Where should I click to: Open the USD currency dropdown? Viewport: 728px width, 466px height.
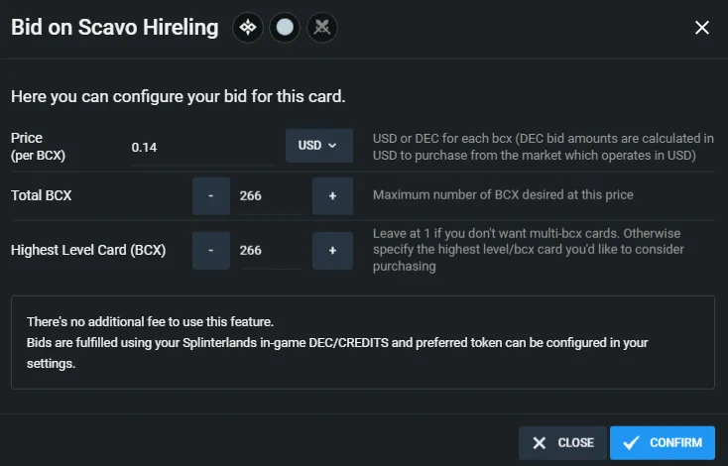click(319, 146)
